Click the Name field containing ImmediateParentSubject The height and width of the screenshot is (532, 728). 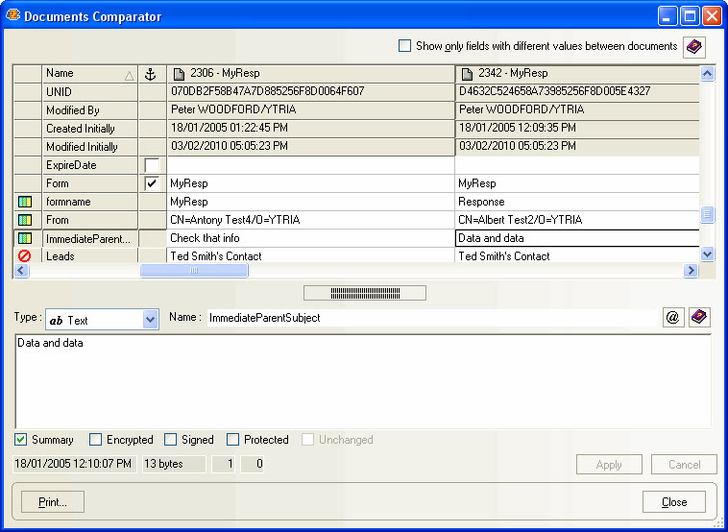point(432,318)
